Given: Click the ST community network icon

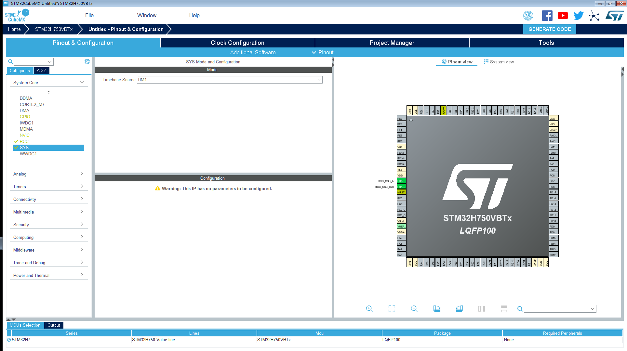Looking at the screenshot, I should pyautogui.click(x=594, y=16).
